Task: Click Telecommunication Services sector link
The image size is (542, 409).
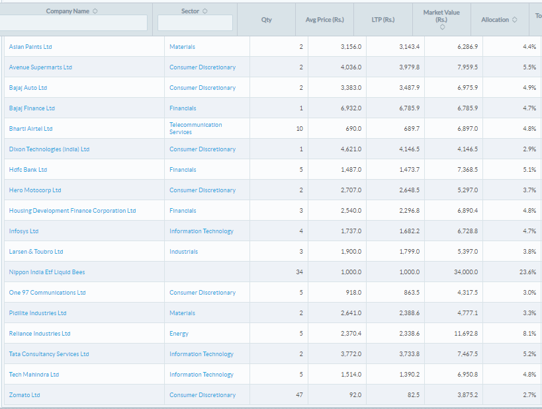Action: click(196, 128)
